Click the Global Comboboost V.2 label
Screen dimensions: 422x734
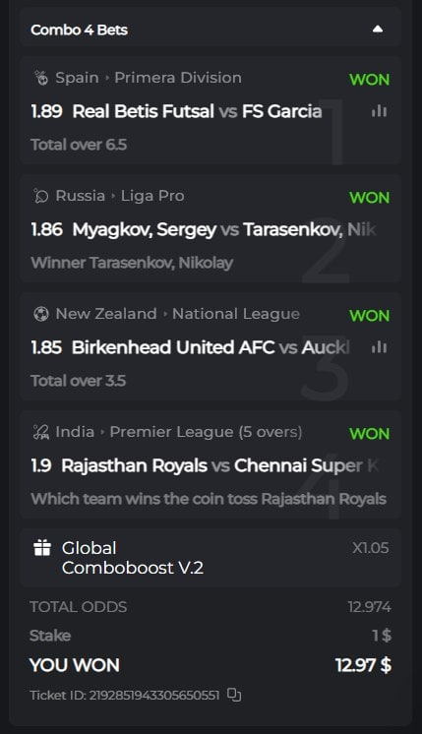[x=133, y=558]
